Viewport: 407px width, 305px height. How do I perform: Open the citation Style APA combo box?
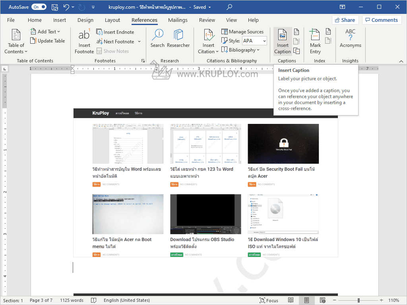tap(255, 41)
